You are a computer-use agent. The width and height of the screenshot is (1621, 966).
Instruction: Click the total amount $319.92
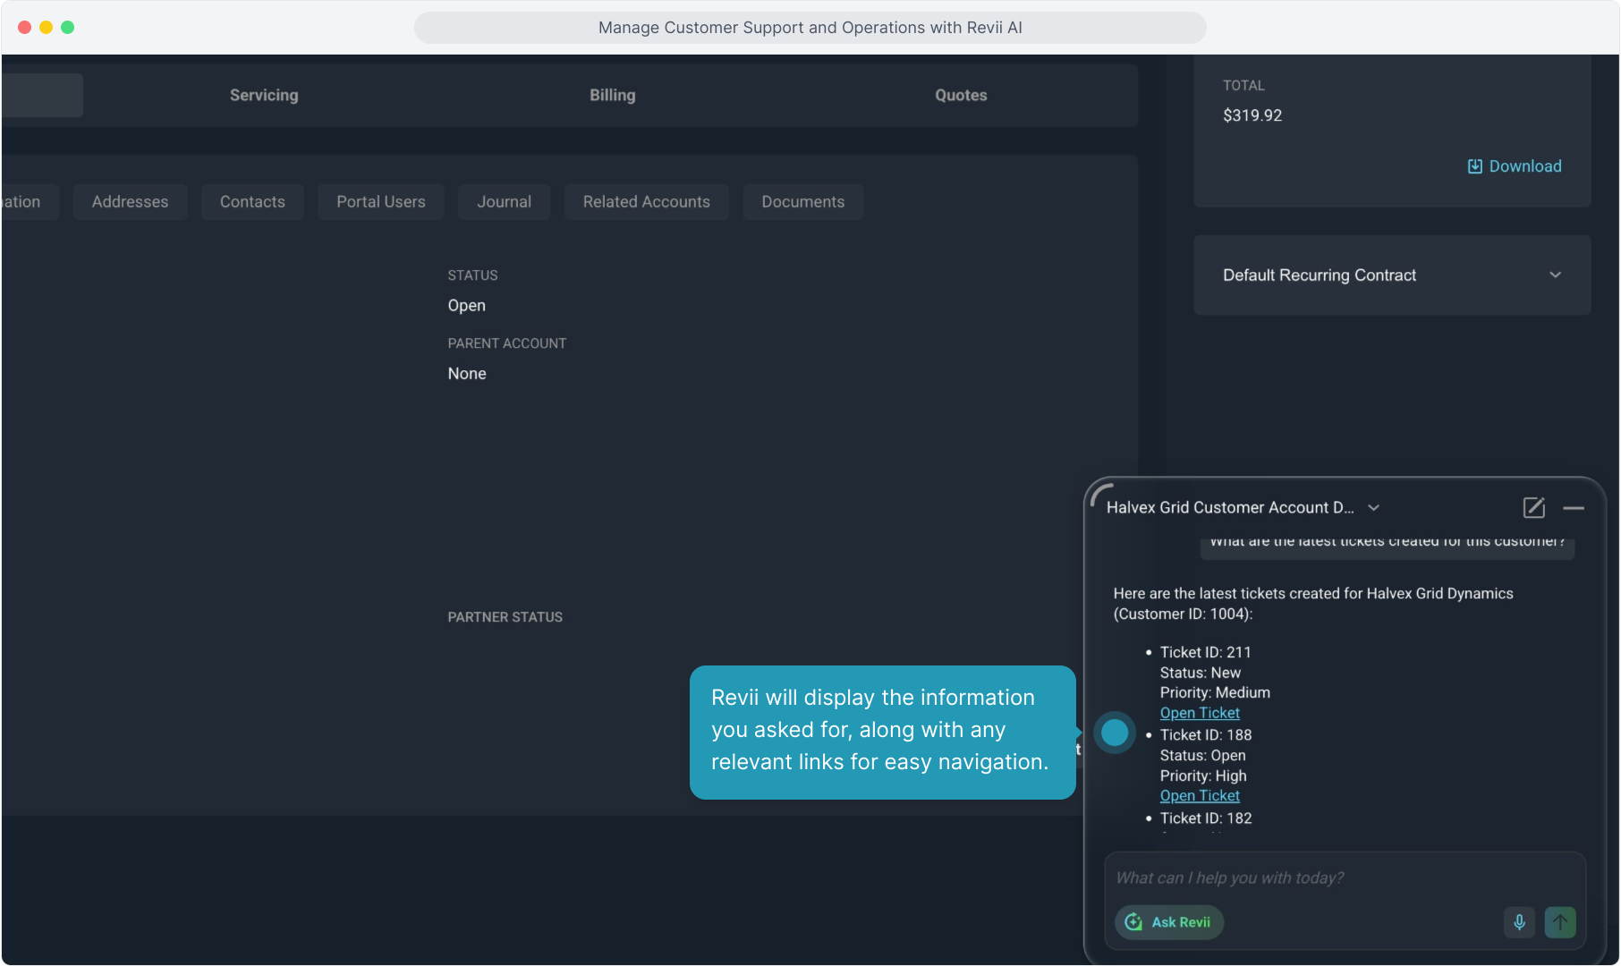click(x=1252, y=115)
